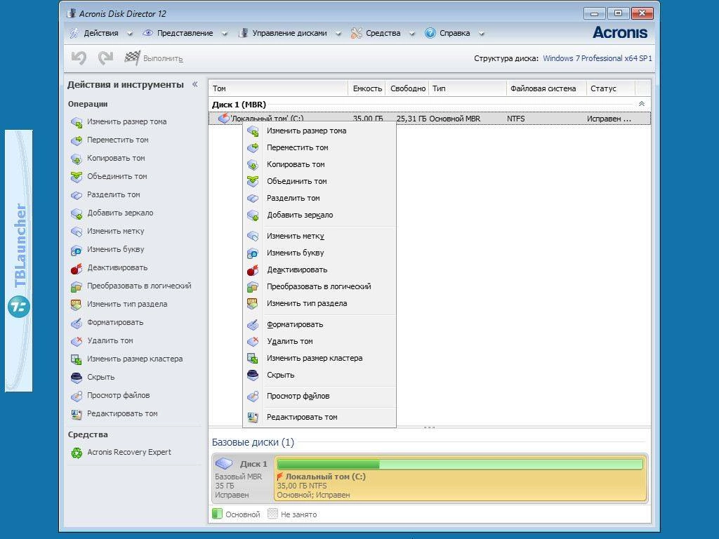Open the Управление дисками menu
The image size is (719, 539).
pos(289,33)
